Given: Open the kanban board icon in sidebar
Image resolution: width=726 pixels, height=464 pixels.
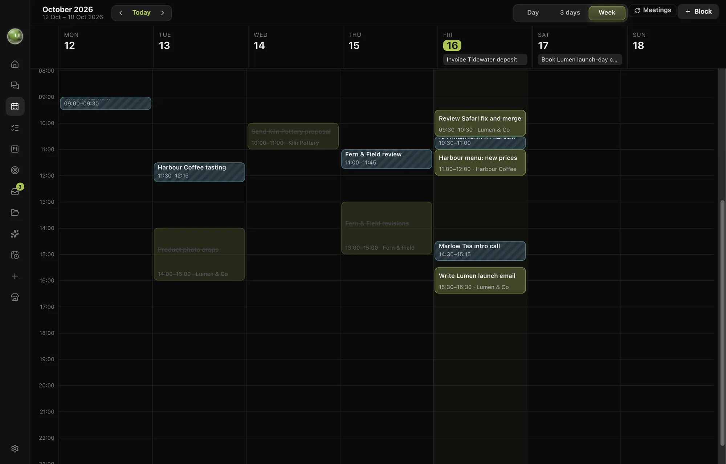Looking at the screenshot, I should 15,149.
